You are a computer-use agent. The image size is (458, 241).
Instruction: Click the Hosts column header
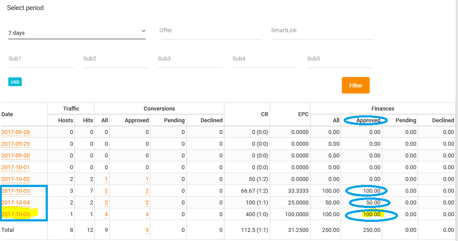coord(65,120)
